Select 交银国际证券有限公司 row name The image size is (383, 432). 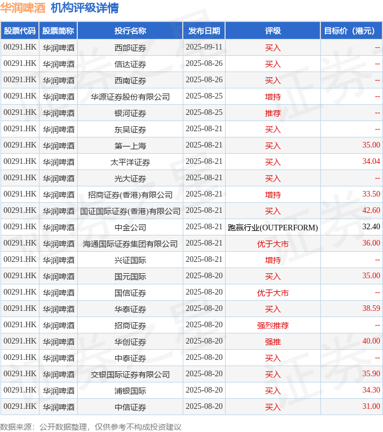(130, 375)
